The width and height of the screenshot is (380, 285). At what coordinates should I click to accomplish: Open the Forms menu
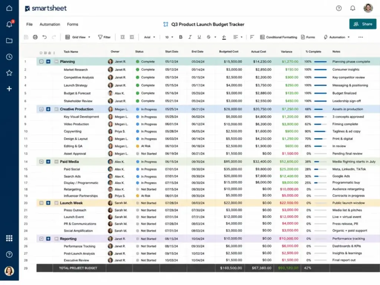(x=73, y=24)
